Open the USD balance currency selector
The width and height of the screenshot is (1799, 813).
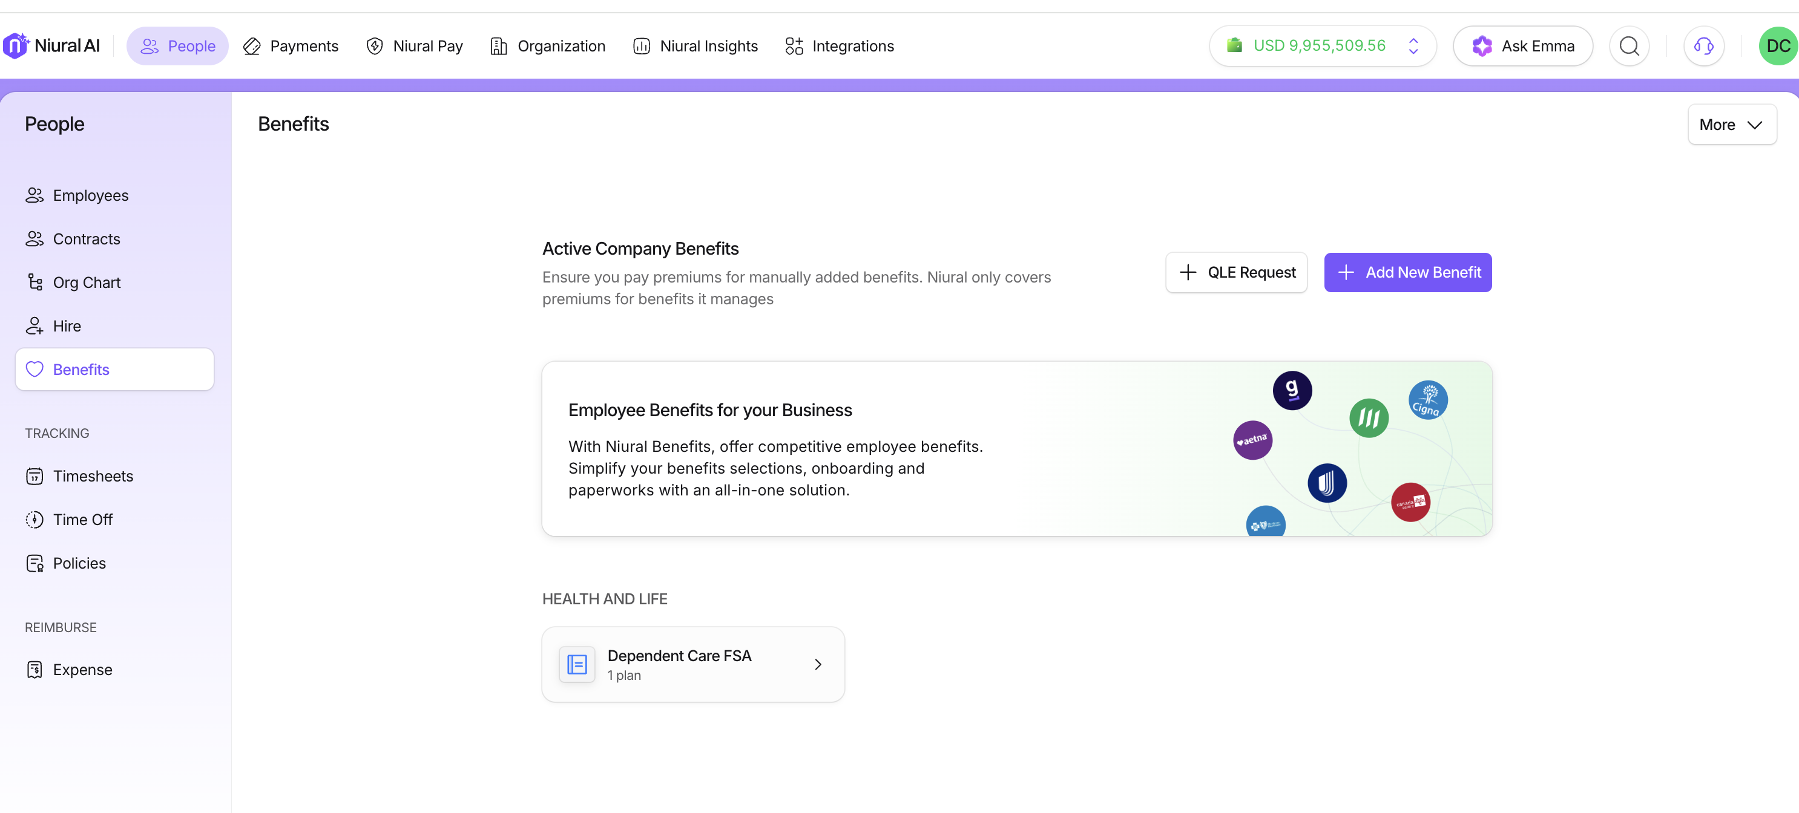click(1413, 46)
